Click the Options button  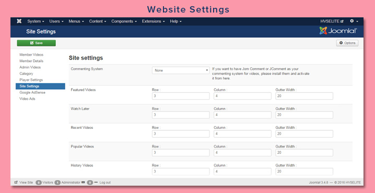pyautogui.click(x=347, y=43)
